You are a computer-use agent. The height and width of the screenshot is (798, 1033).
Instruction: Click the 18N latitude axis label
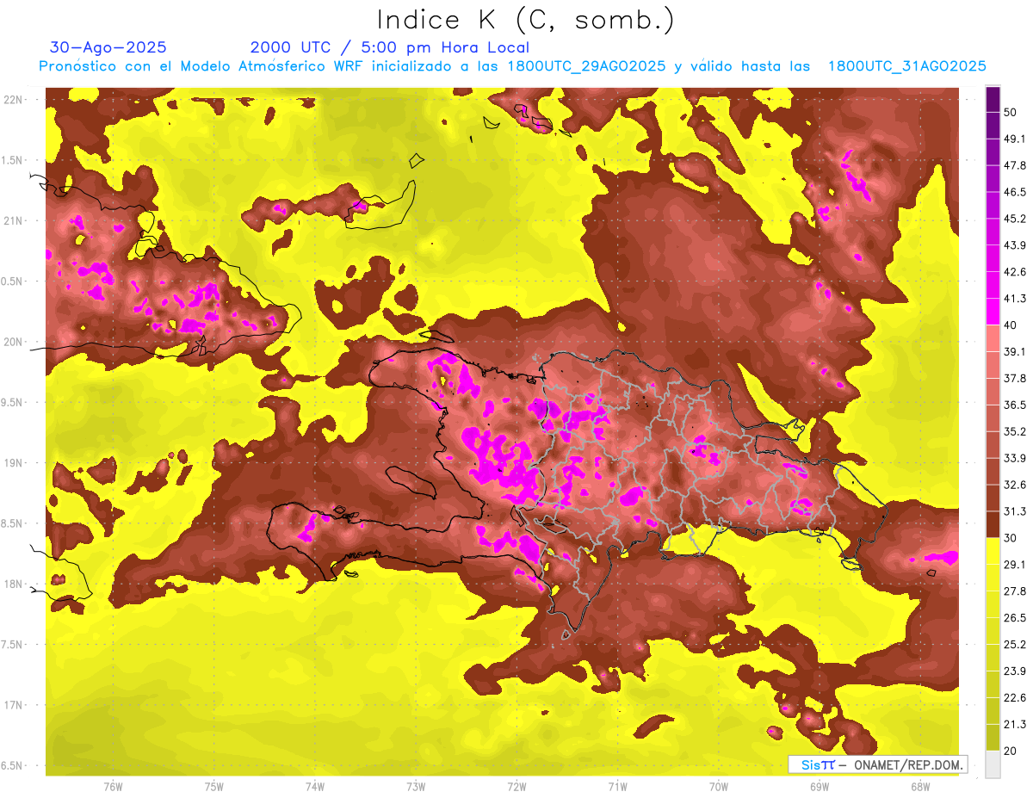[x=13, y=584]
